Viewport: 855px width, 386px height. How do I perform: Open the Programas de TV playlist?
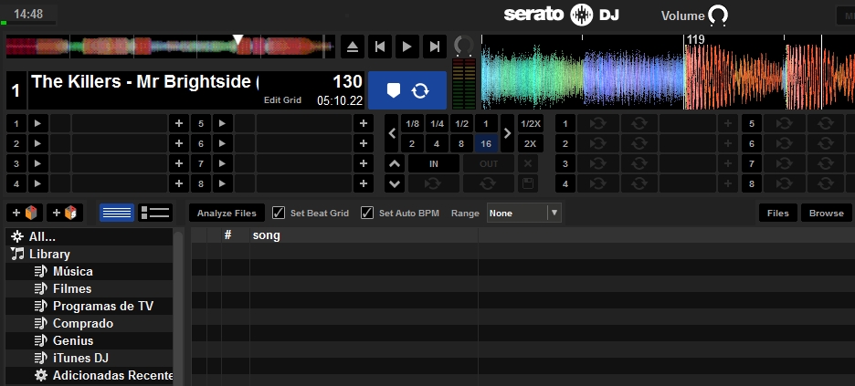(x=90, y=306)
